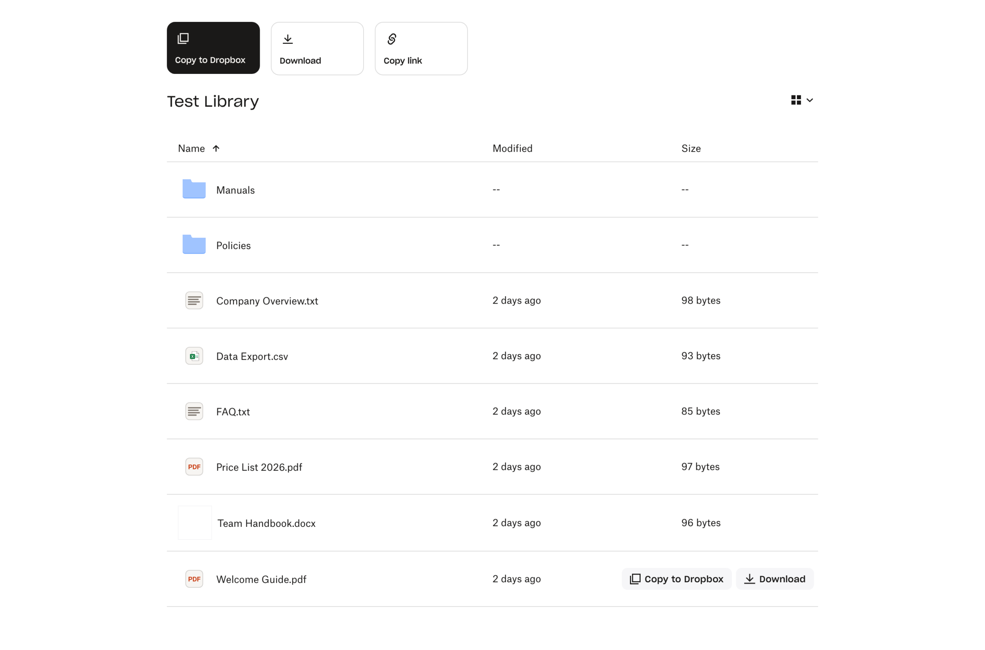Image resolution: width=985 pixels, height=650 pixels.
Task: Click the Welcome Guide.pdf PDF icon
Action: [194, 580]
